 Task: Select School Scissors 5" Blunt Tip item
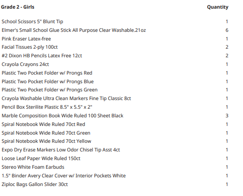click(x=32, y=21)
